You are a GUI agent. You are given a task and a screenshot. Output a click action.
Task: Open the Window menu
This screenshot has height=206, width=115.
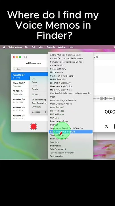62,47
